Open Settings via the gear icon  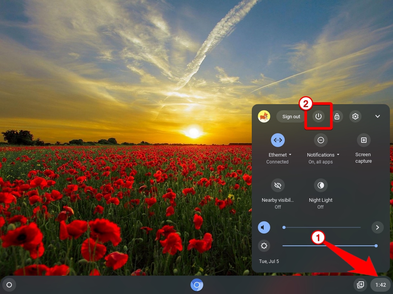coord(355,116)
